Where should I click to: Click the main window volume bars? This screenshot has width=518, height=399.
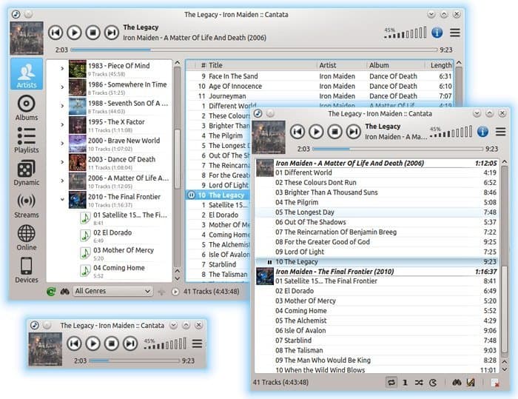tap(406, 33)
